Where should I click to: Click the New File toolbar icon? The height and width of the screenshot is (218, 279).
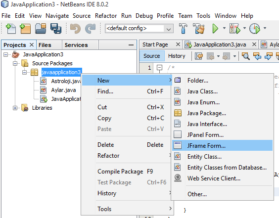11,29
